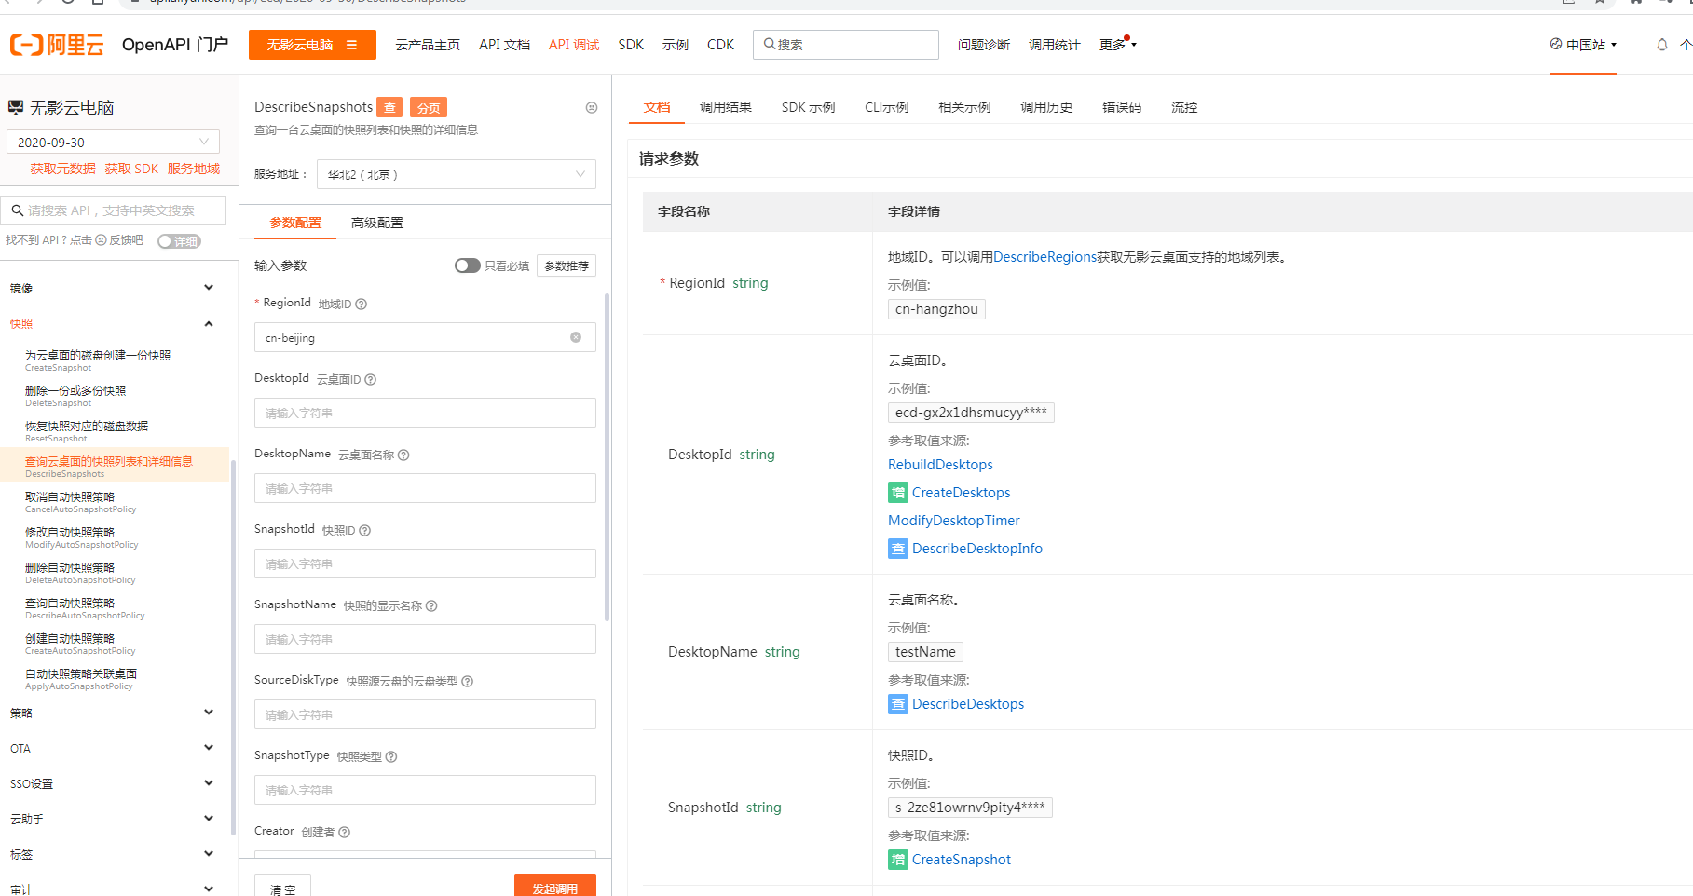Click the green 增 badge beside CreateDesktops
Screen dimensions: 1693x896
tap(898, 493)
